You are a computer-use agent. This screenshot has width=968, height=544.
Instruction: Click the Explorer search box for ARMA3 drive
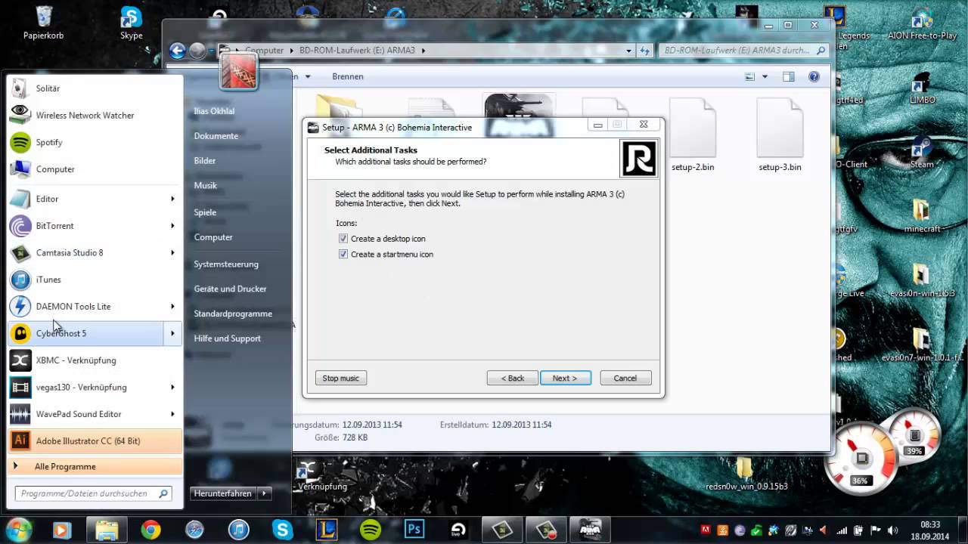743,51
